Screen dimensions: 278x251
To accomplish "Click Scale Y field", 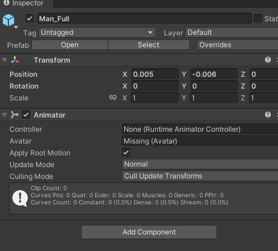I will [x=214, y=98].
